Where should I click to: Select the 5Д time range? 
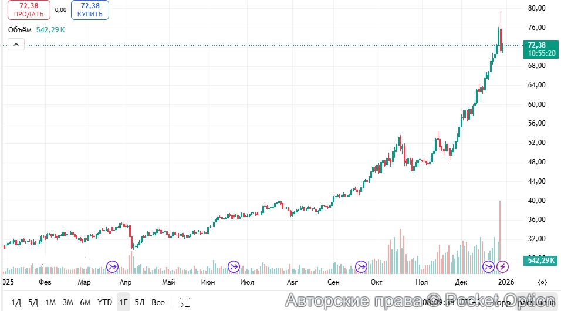33,302
